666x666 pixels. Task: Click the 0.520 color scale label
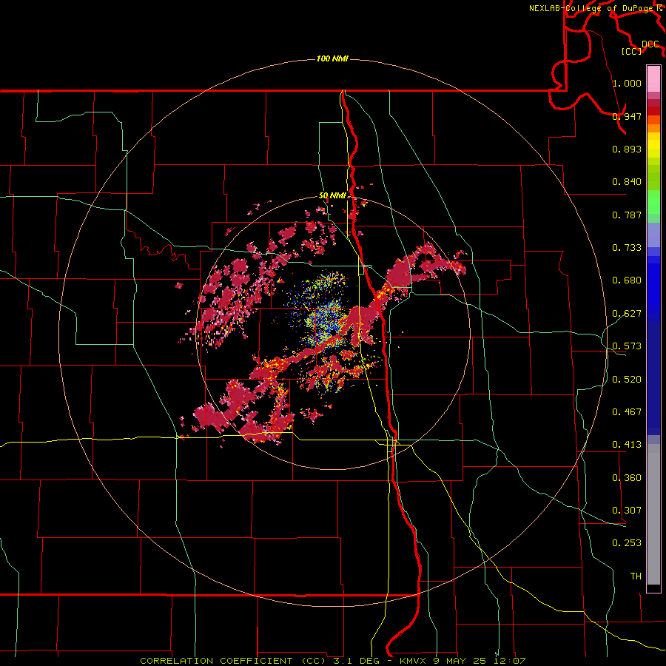pyautogui.click(x=627, y=380)
